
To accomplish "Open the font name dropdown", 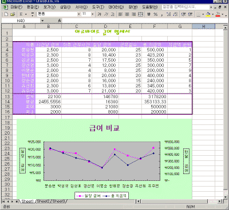I will tap(79, 14).
